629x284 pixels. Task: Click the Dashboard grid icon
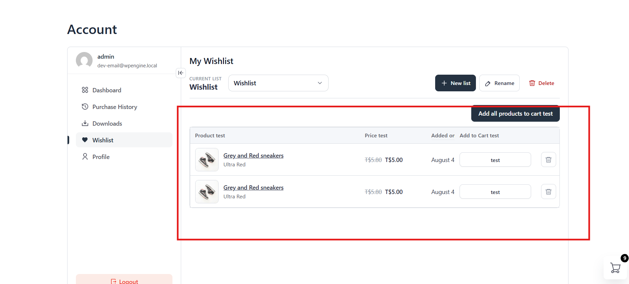[85, 90]
